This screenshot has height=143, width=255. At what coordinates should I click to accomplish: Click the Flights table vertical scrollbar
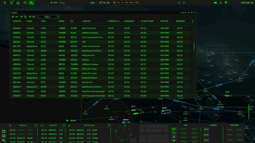[194, 46]
